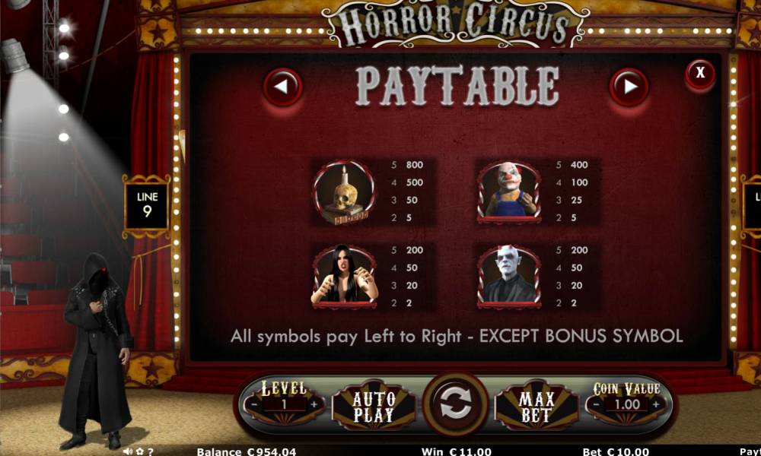
Task: Mute sound via speaker icon
Action: 128,451
